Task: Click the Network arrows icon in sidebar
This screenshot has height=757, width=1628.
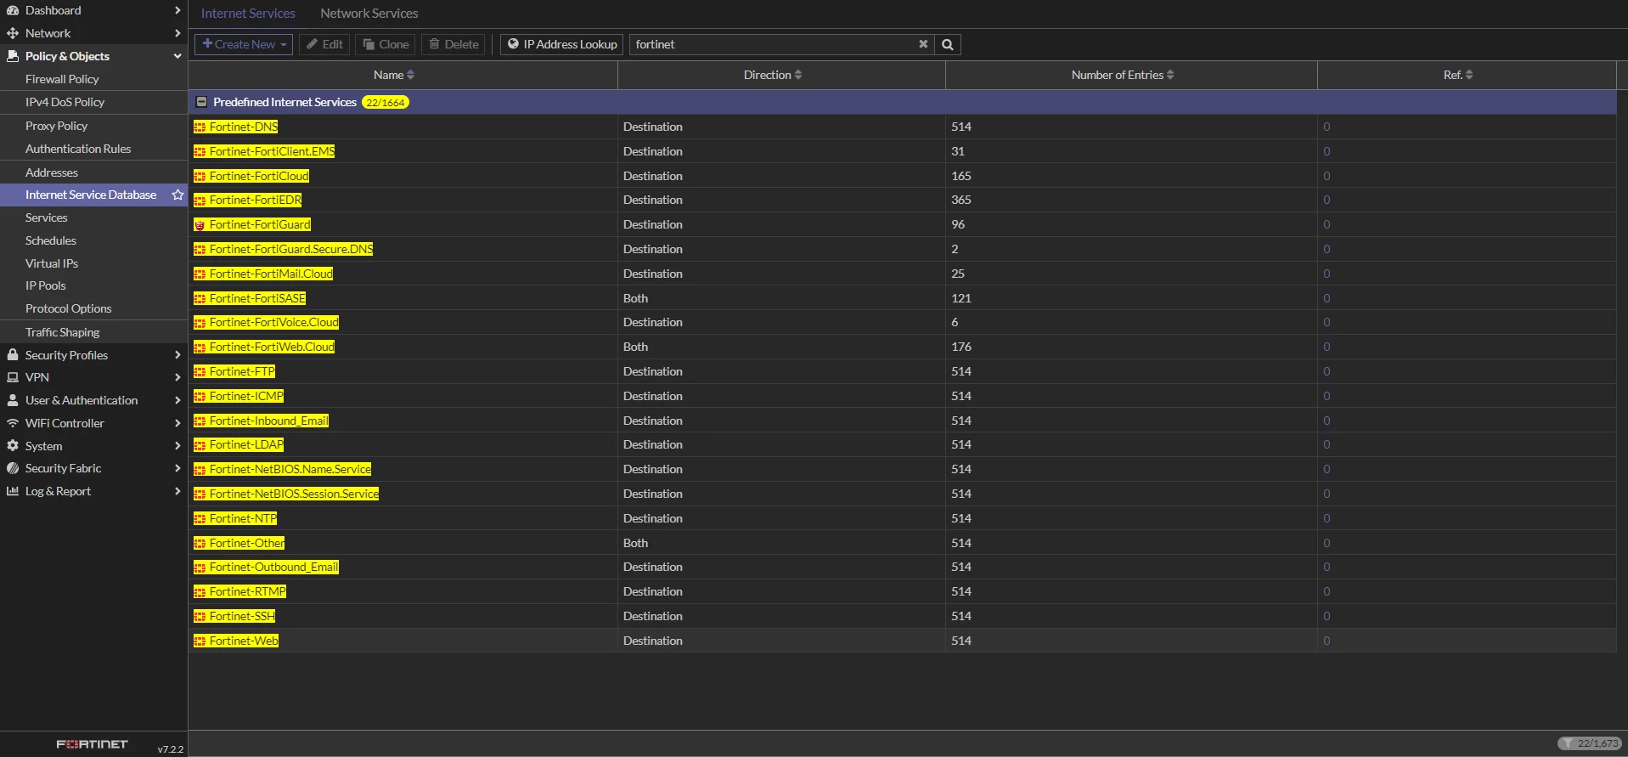Action: coord(13,33)
